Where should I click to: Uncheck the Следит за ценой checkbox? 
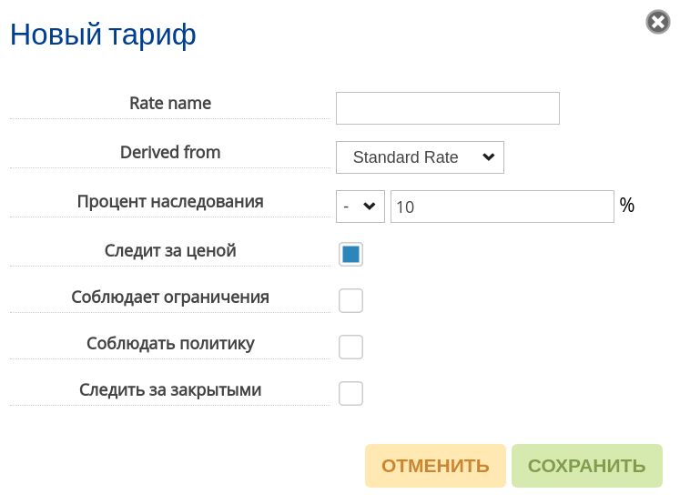click(x=350, y=254)
